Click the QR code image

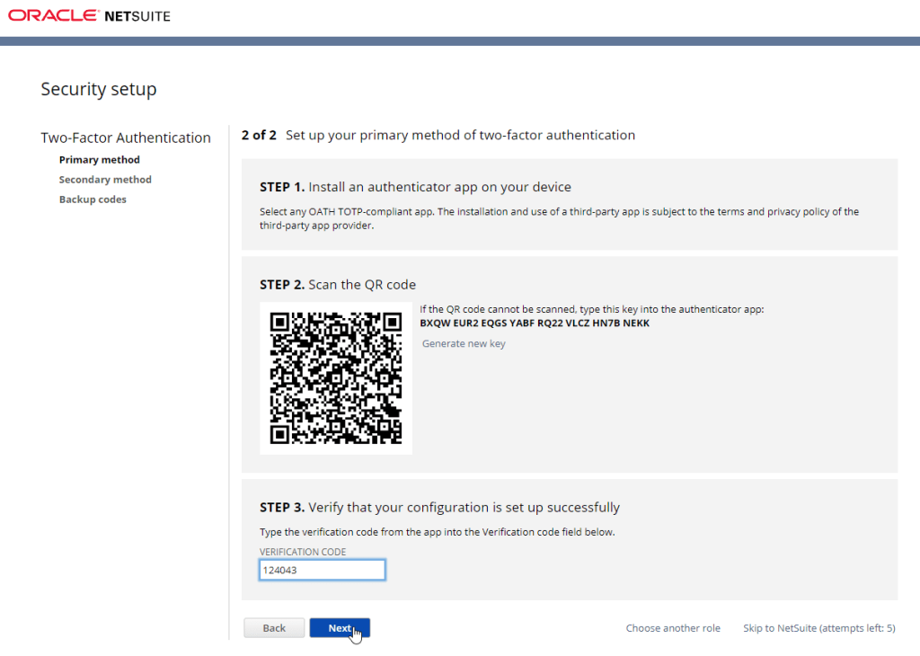[x=336, y=378]
